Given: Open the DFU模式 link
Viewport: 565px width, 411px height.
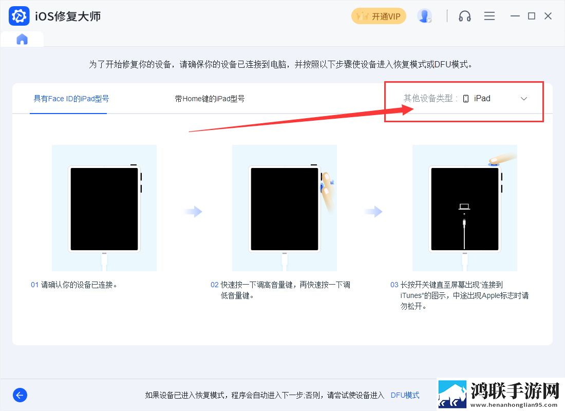Looking at the screenshot, I should (x=405, y=395).
